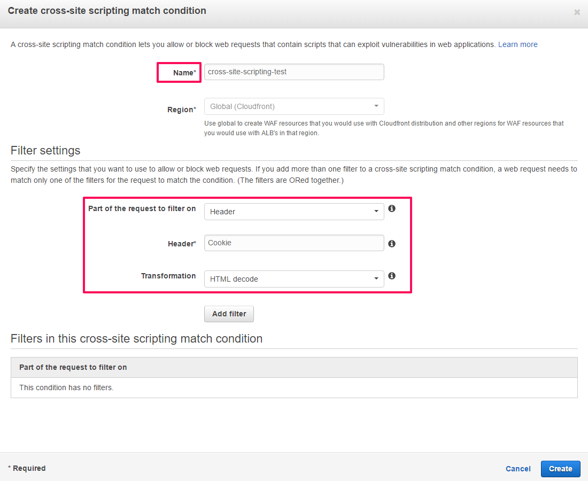Click the Name input field
Viewport: 588px width, 481px height.
click(294, 72)
